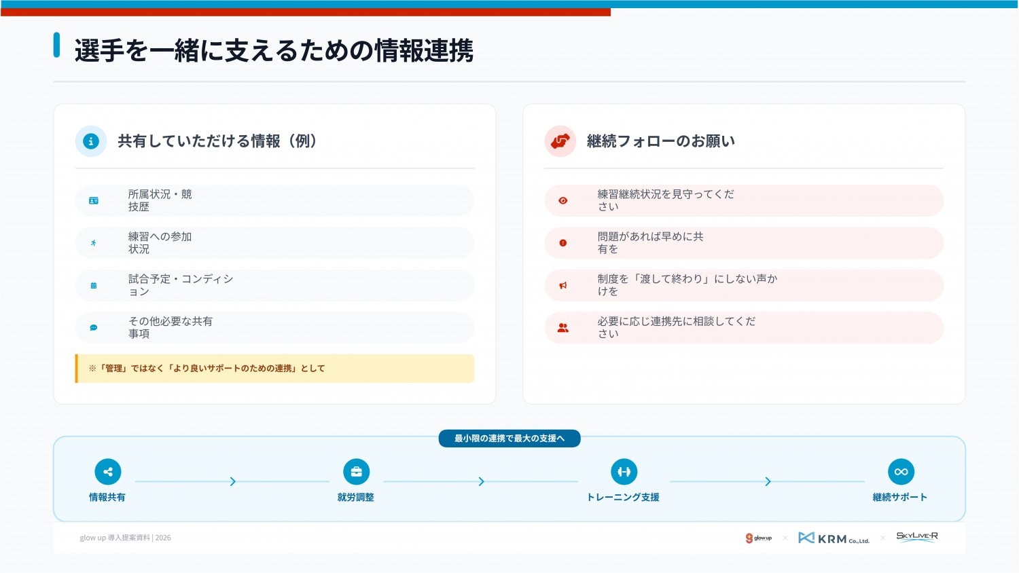
Task: Click the megaphone icon beside 制度を「渡して終わり」
Action: pos(562,286)
